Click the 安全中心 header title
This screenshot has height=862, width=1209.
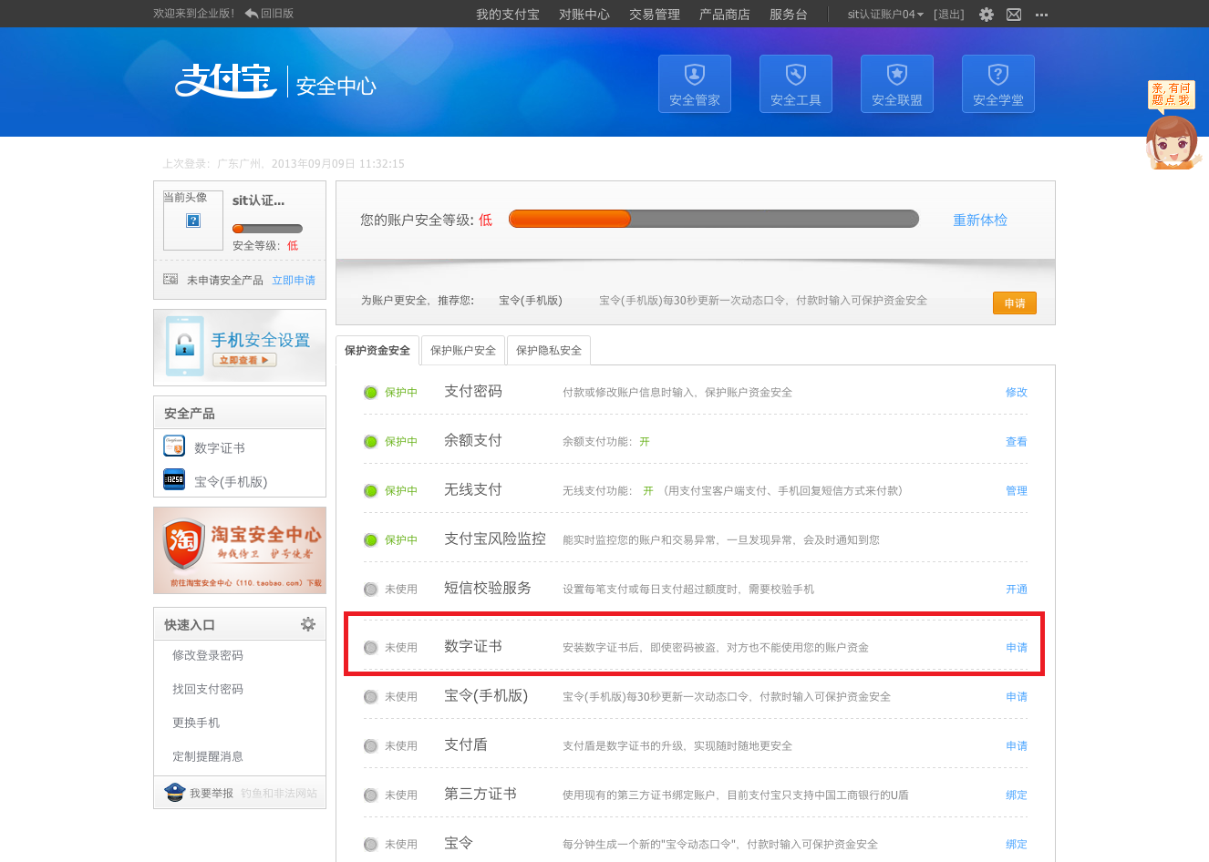pyautogui.click(x=336, y=86)
